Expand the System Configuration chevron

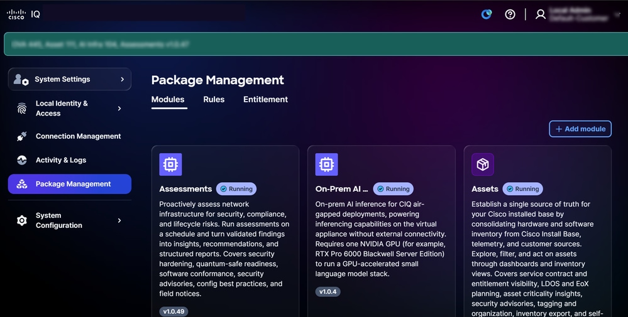coord(119,220)
